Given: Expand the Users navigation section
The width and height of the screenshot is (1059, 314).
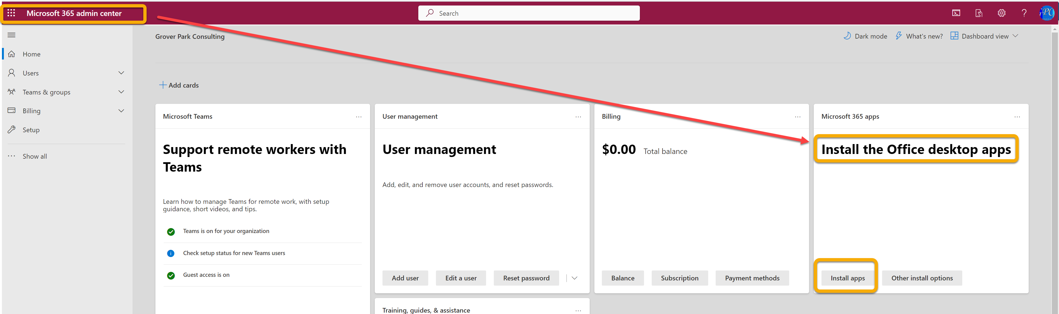Looking at the screenshot, I should 121,73.
